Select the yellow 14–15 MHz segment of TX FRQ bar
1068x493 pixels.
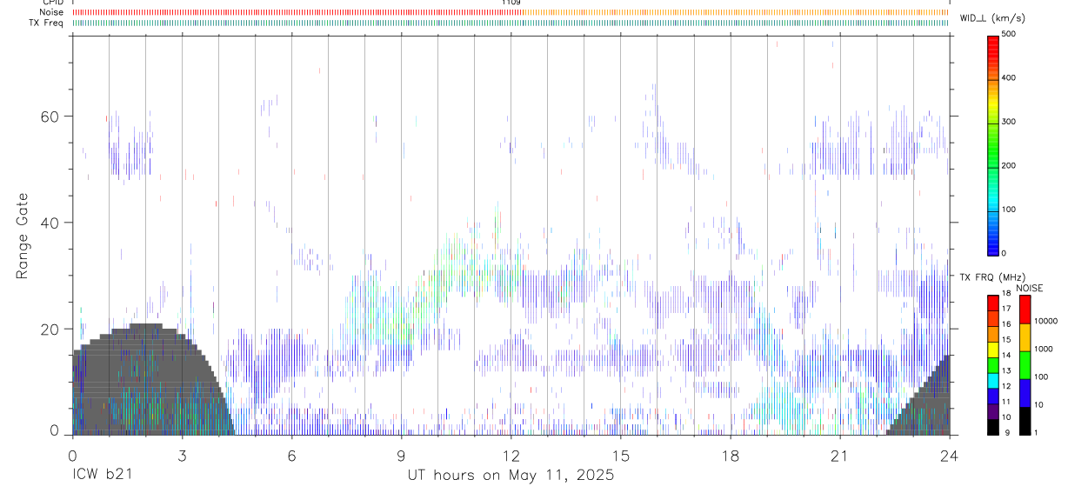click(993, 350)
